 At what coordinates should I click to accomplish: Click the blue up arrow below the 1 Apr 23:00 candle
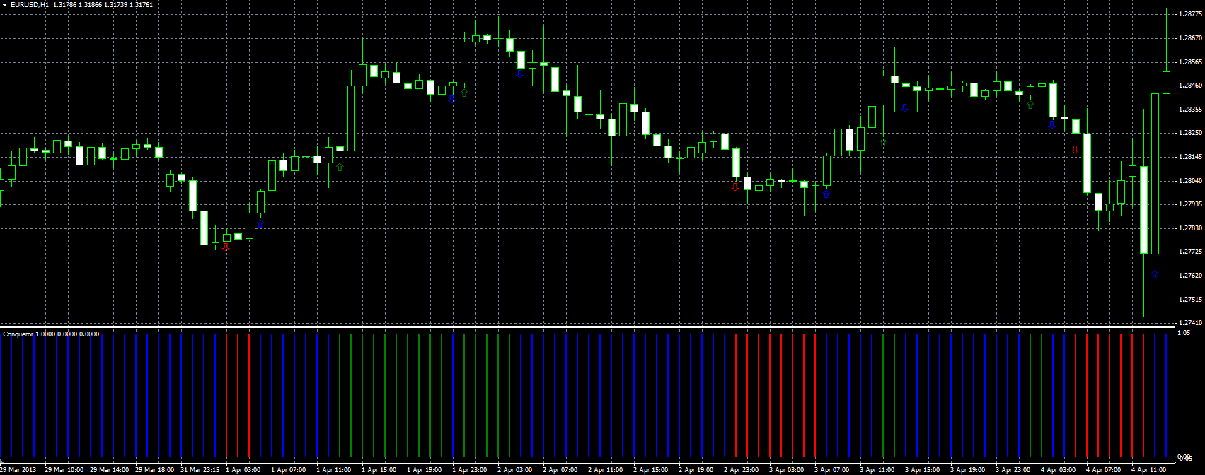(x=452, y=100)
